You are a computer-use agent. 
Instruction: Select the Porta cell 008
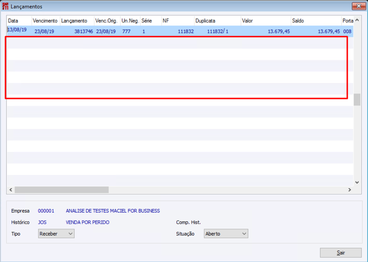click(x=347, y=31)
